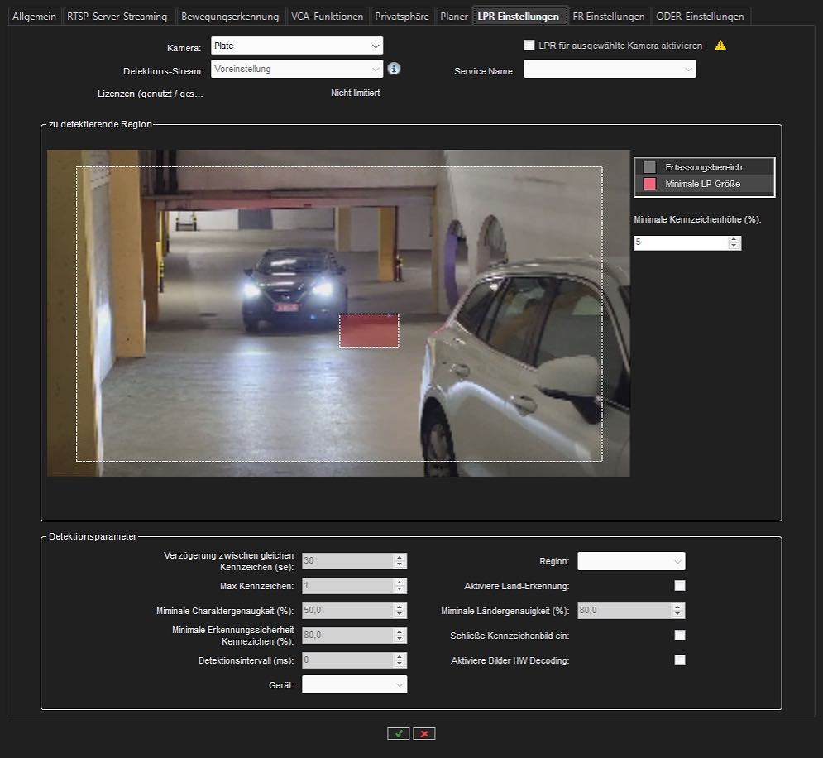Check Schließe Kennzeichenbild ein option

pyautogui.click(x=680, y=636)
